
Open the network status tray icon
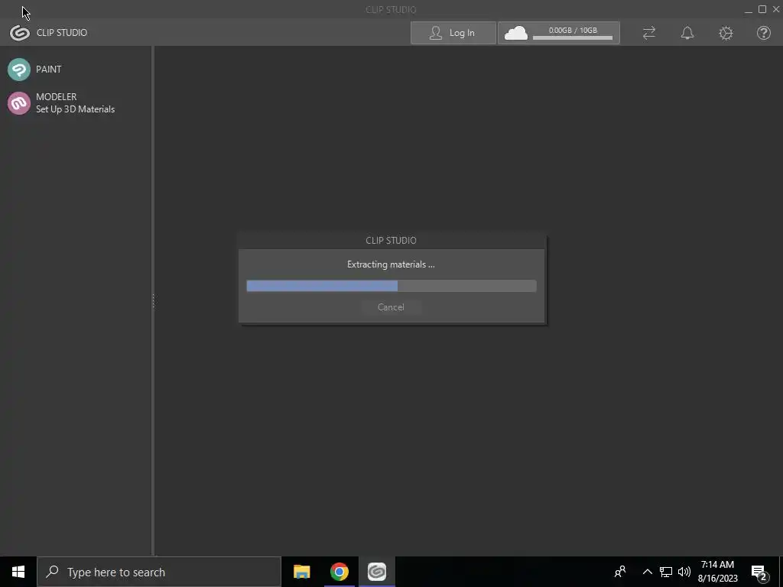pos(666,572)
